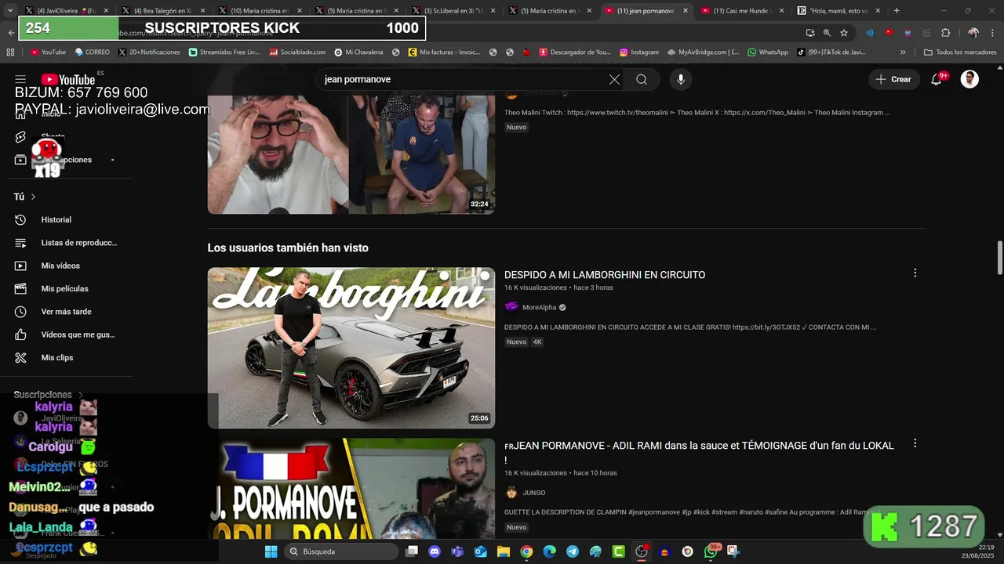Open Ver más tarde in the sidebar
The height and width of the screenshot is (564, 1004).
(x=66, y=312)
